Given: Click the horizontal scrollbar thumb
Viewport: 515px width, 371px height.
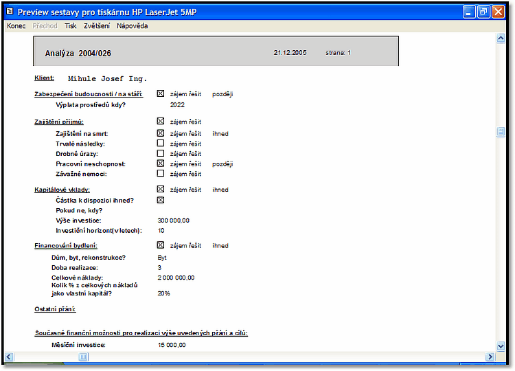Looking at the screenshot, I should (x=83, y=357).
